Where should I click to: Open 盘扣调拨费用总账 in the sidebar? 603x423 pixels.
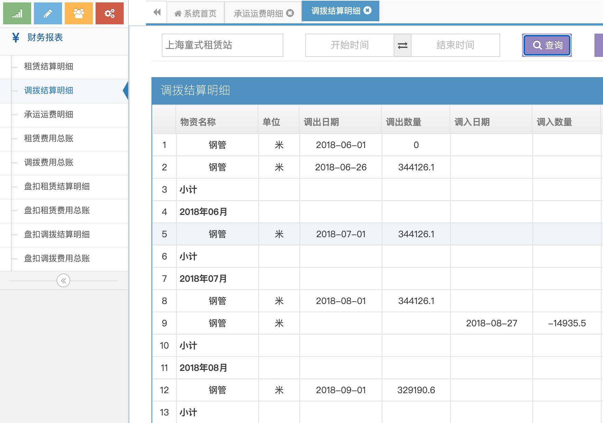pos(57,258)
